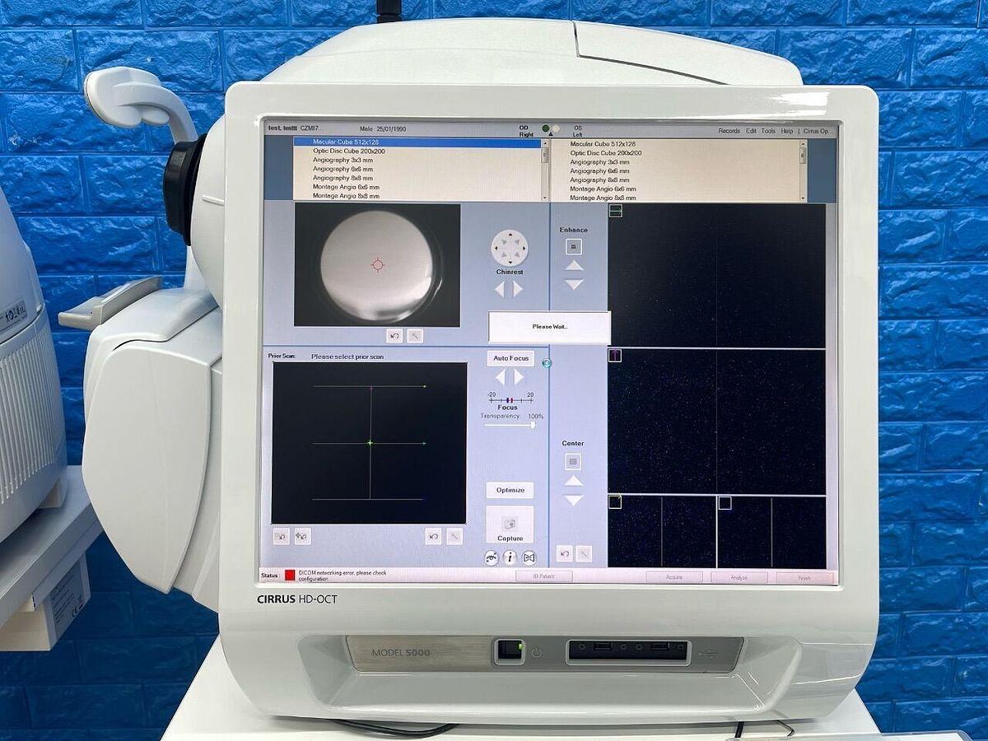
Task: Select Optic Disc Cube 200x200 in OS list
Action: 675,153
